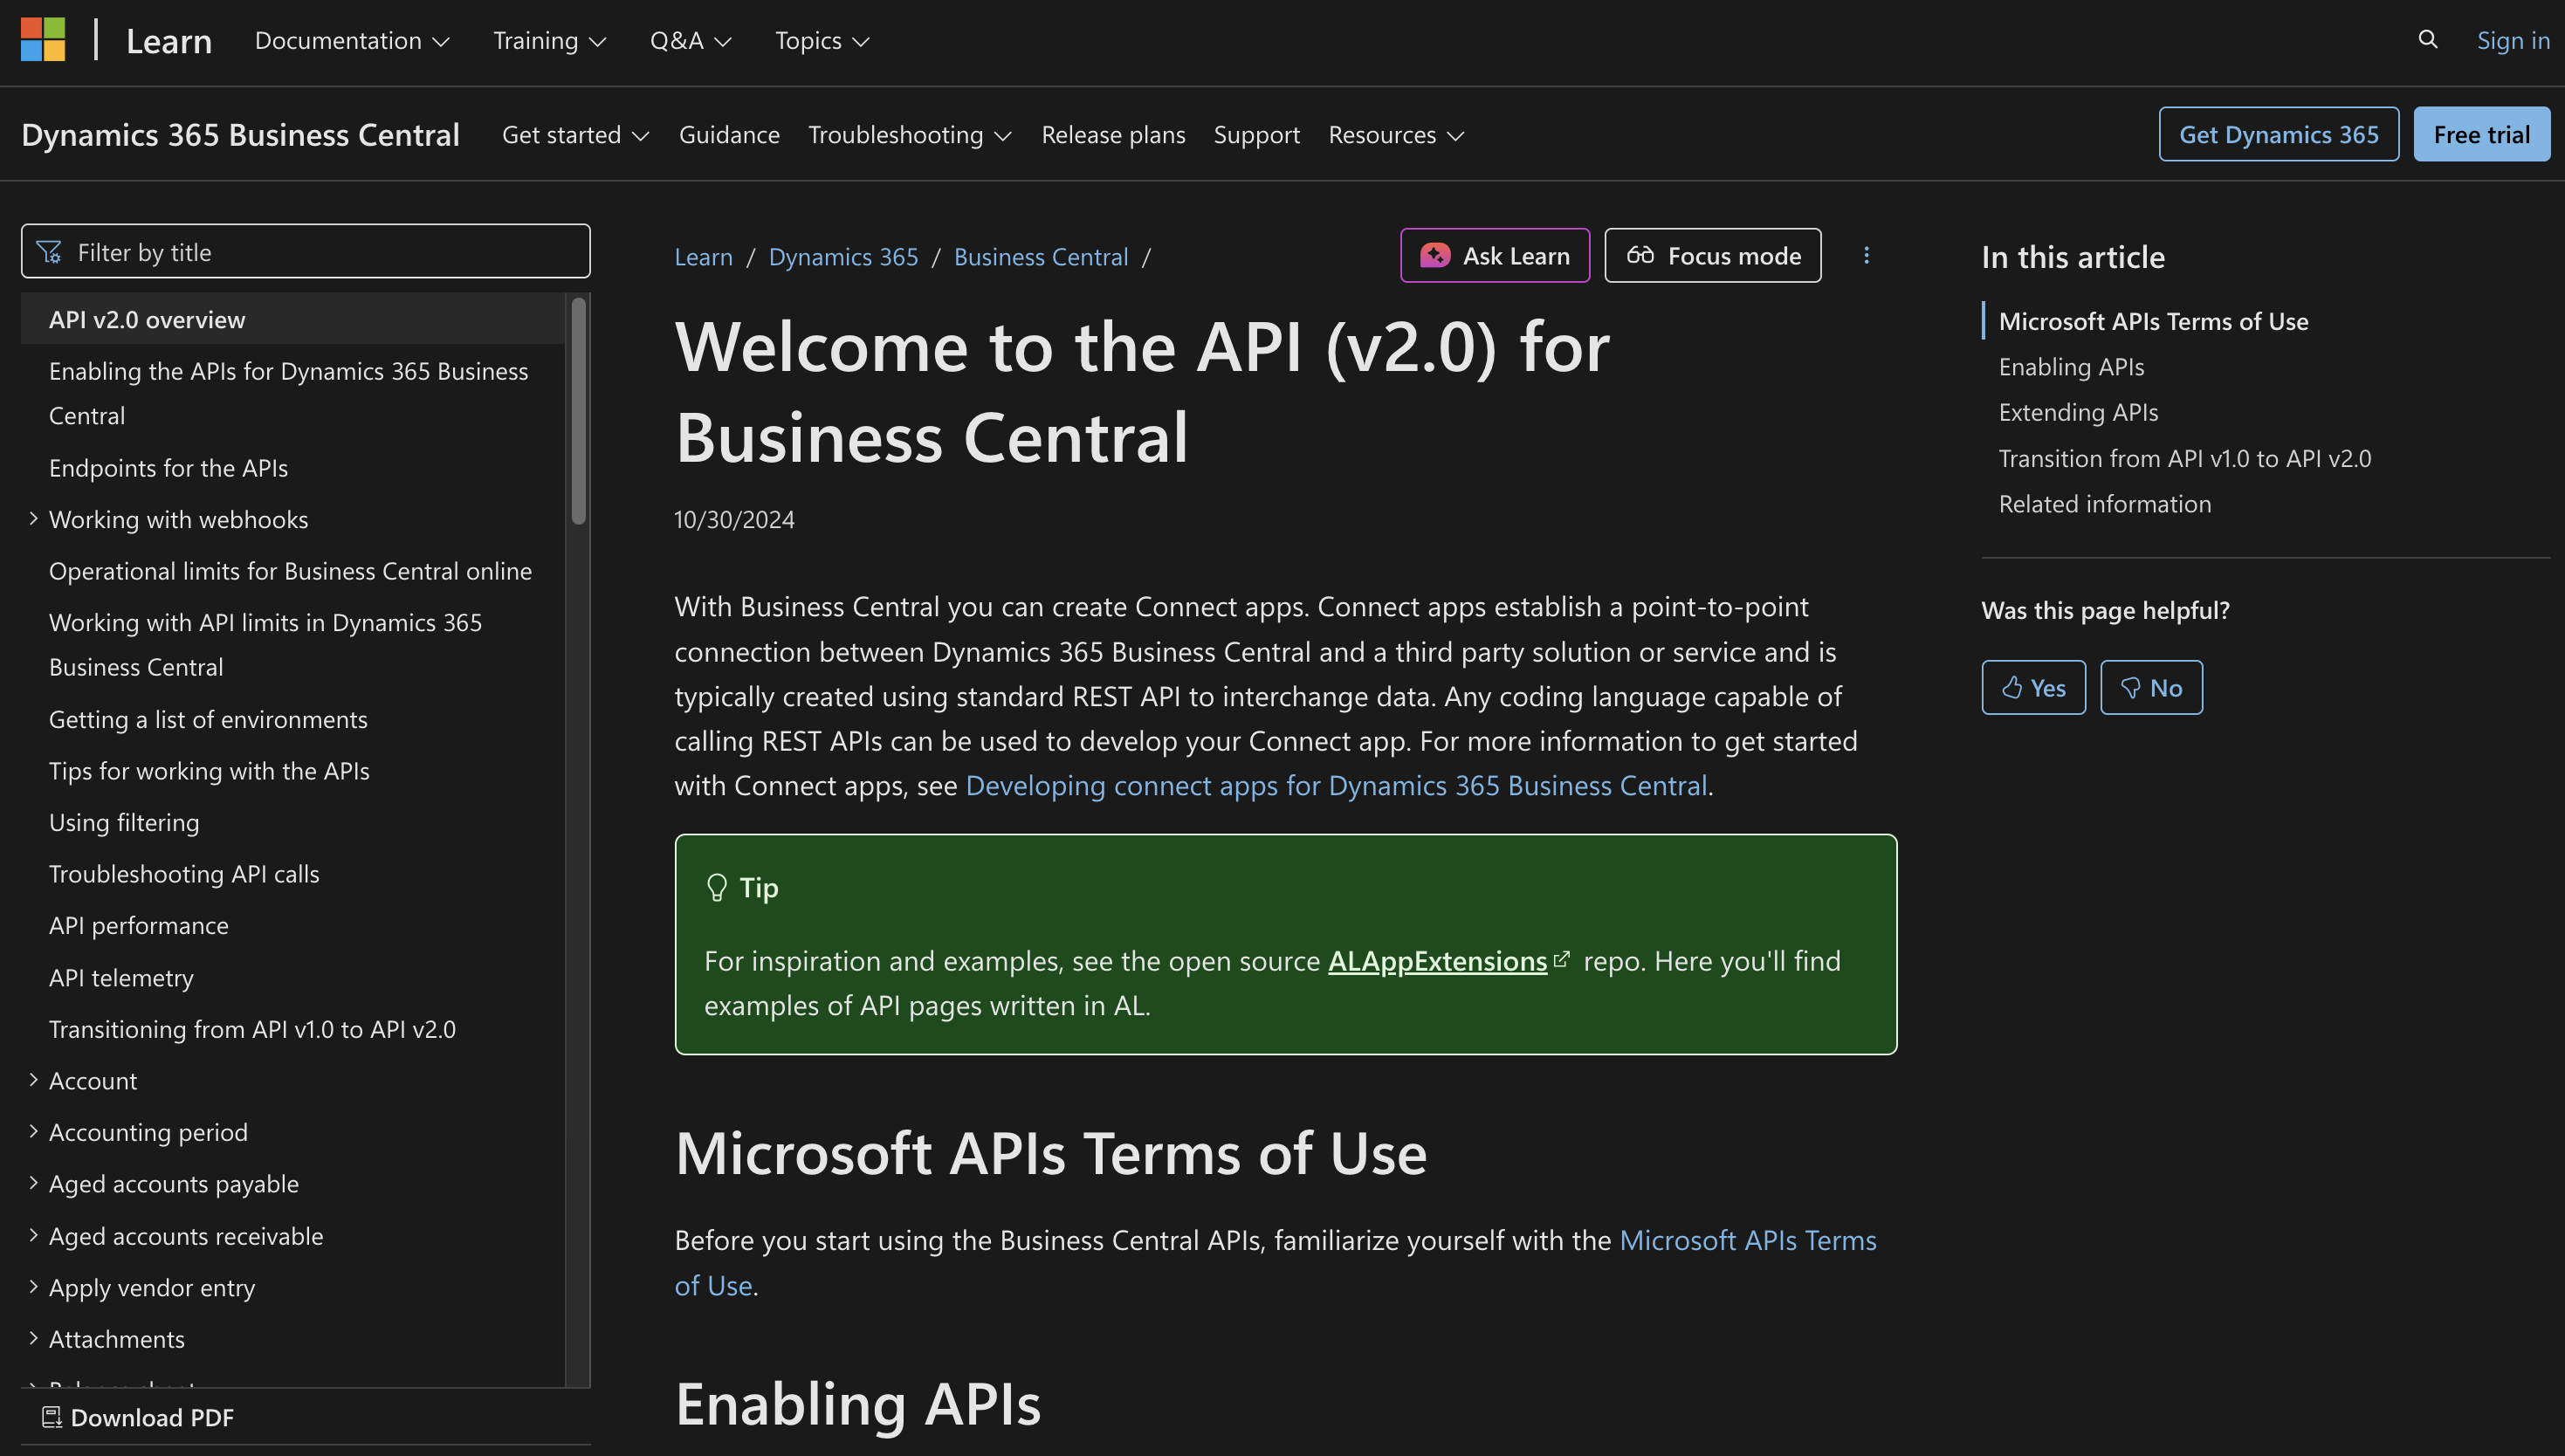2565x1456 pixels.
Task: Start the Free trial
Action: click(x=2481, y=134)
